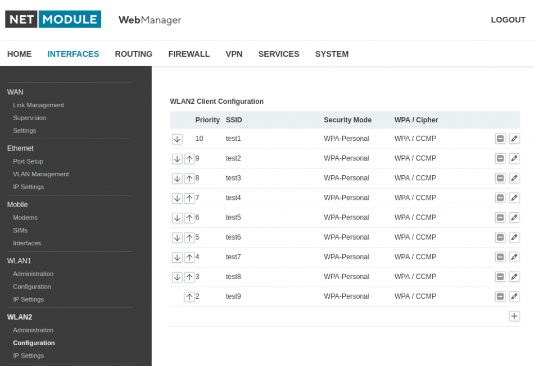The width and height of the screenshot is (534, 366).
Task: Delete the test9 network entry
Action: (x=500, y=296)
